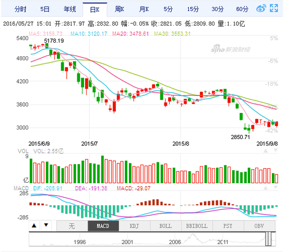
Task: Expand chart to fullscreen view
Action: coord(274,8)
